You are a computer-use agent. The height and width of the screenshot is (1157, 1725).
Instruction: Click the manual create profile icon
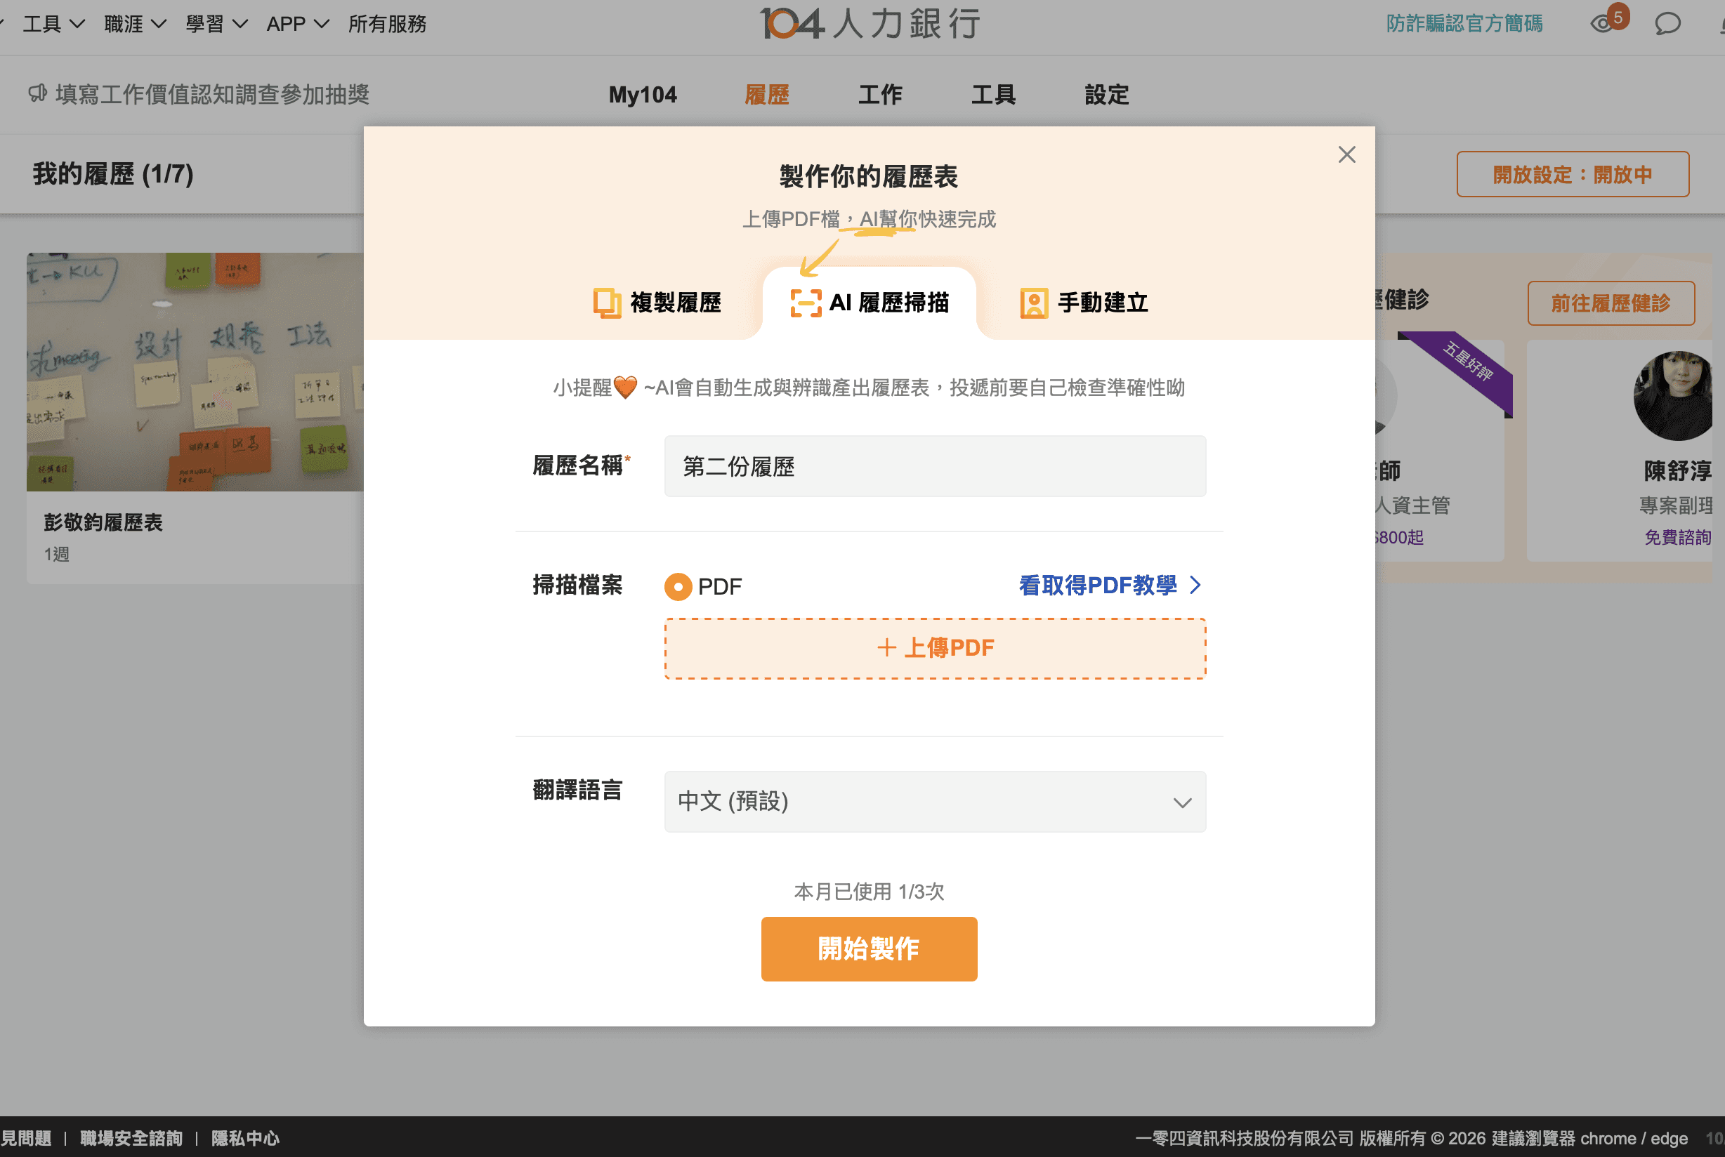[x=1033, y=303]
